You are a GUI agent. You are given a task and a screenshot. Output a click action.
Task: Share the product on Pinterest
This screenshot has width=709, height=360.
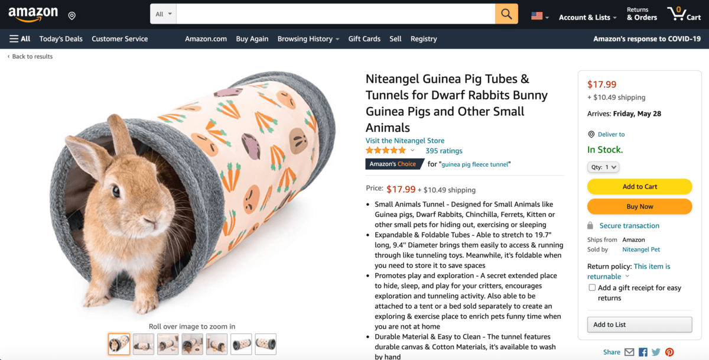(669, 352)
